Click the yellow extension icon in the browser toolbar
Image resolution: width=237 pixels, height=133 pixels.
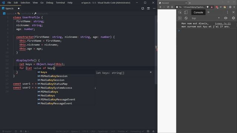point(225,7)
